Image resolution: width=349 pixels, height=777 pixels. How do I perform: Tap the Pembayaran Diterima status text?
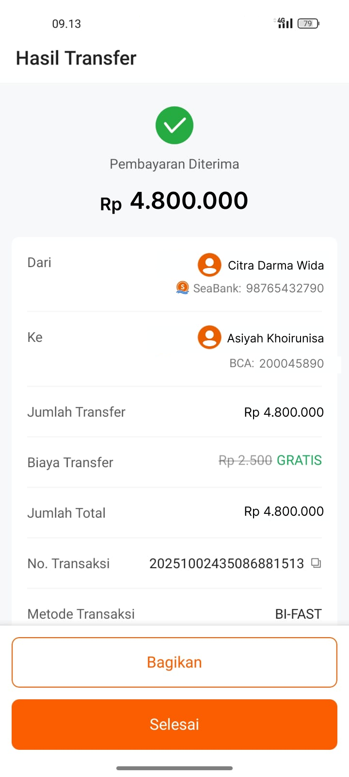tap(174, 164)
